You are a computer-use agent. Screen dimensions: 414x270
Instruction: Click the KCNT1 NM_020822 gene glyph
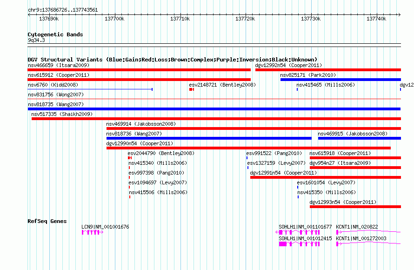368,232
